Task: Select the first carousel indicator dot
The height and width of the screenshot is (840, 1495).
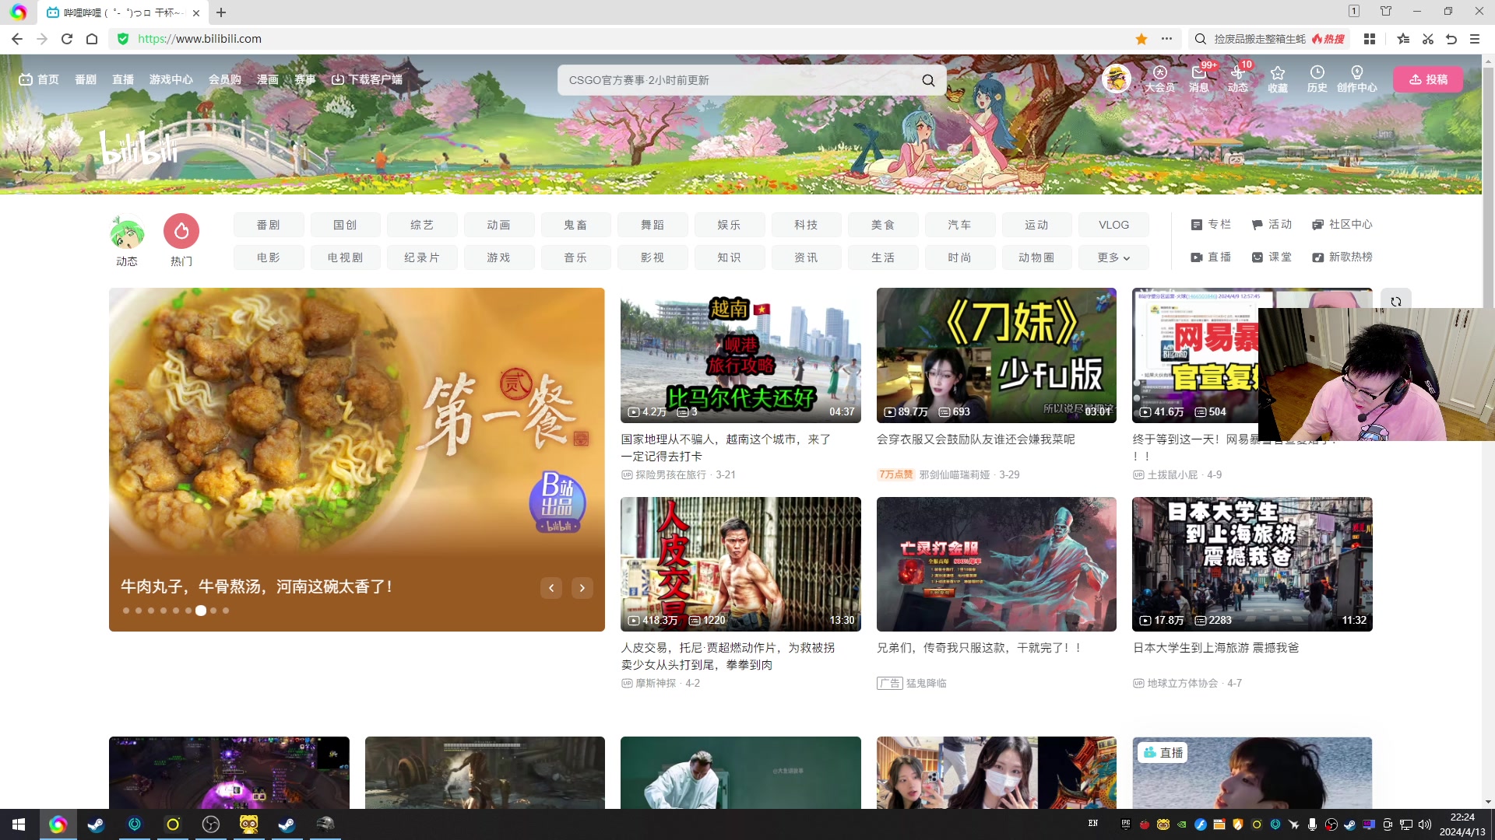Action: pyautogui.click(x=126, y=611)
